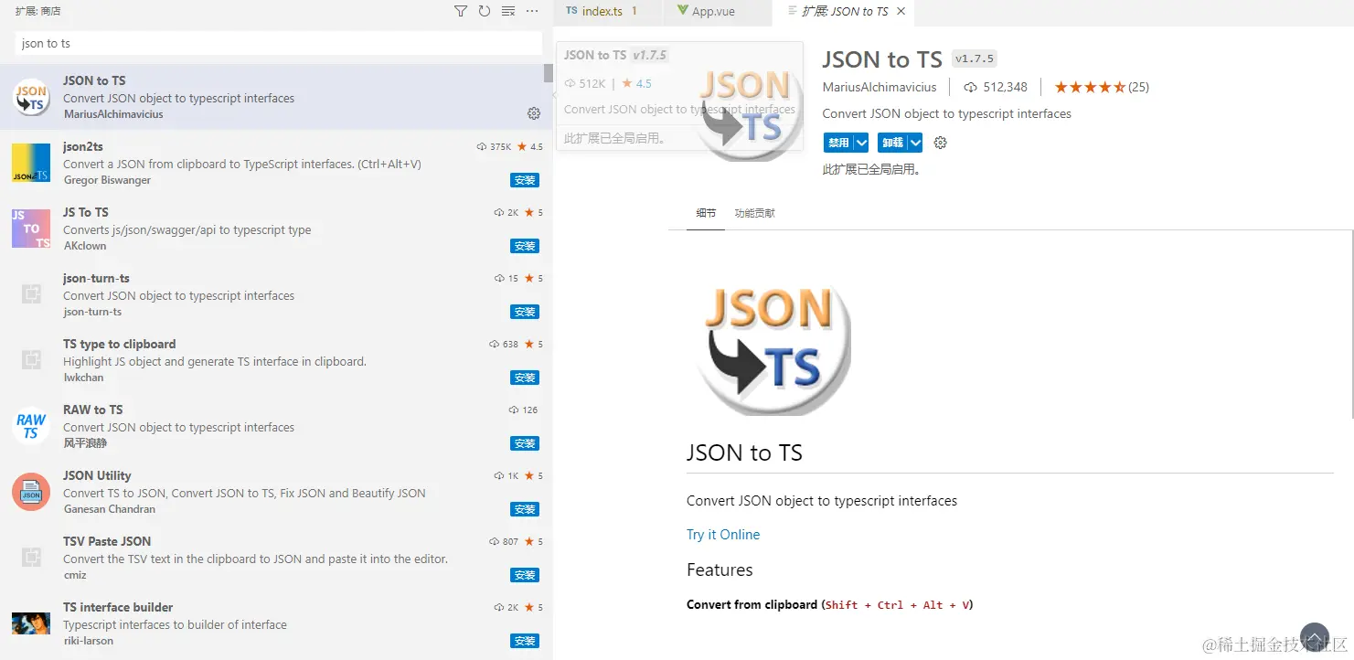Select the json2ts extension title
1354x660 pixels.
coord(83,146)
